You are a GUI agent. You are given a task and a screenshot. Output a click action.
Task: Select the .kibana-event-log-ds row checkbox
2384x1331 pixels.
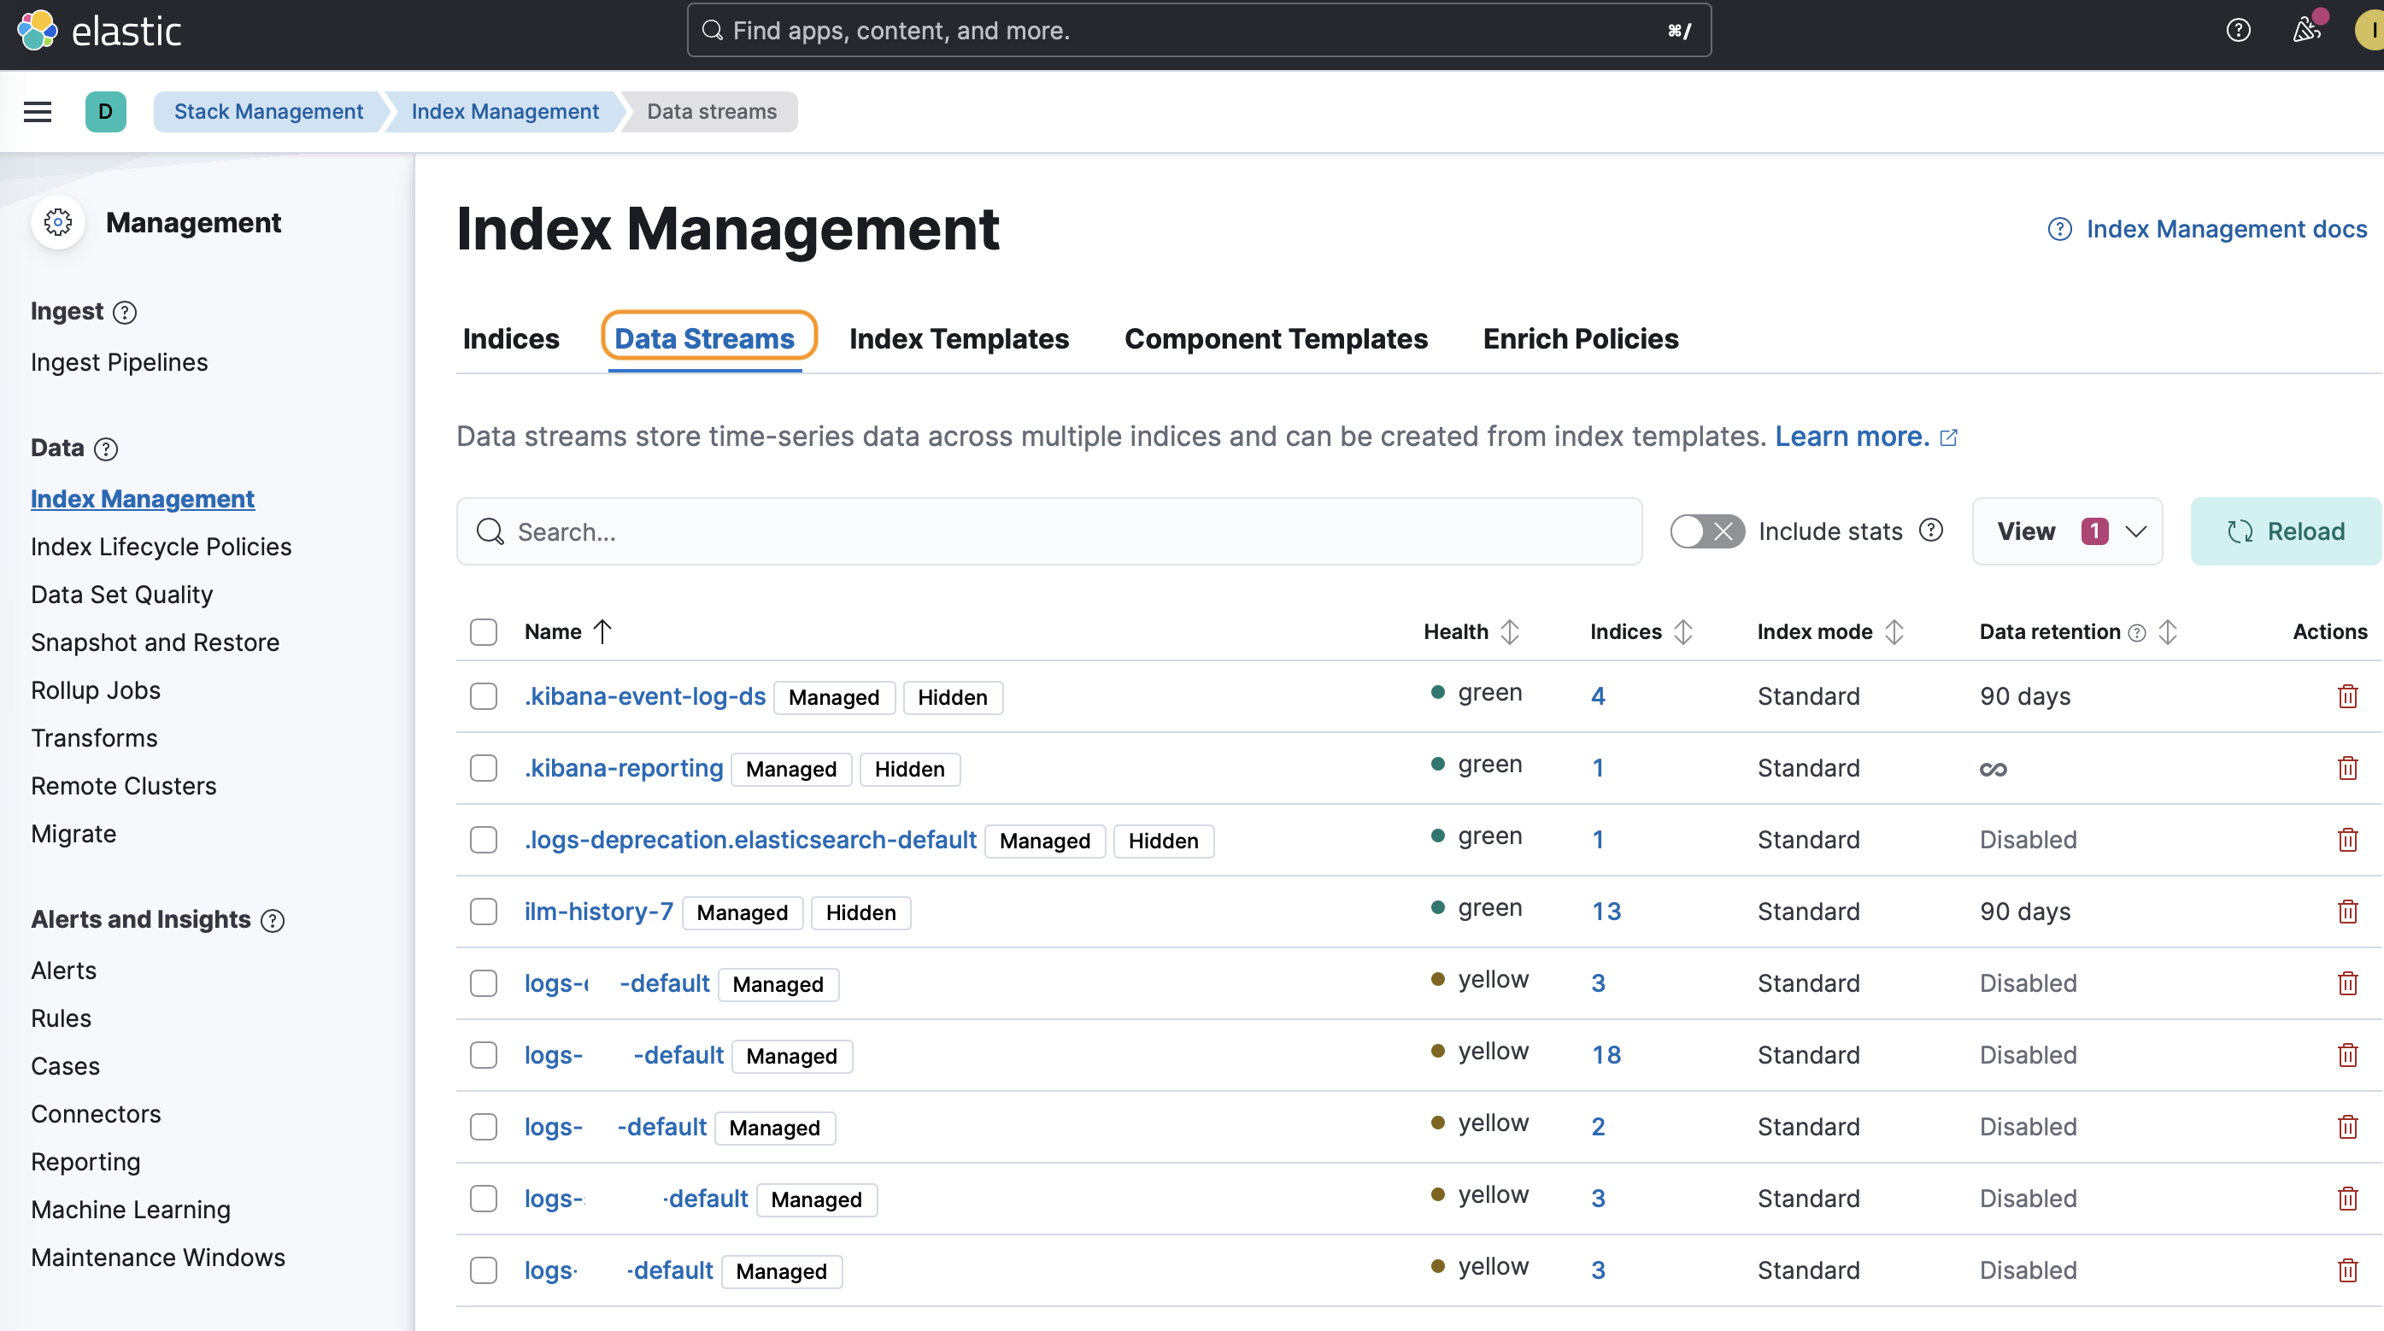483,696
